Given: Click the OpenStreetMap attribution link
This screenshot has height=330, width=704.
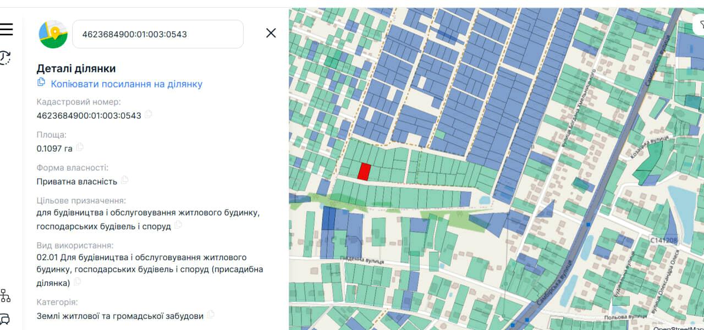Looking at the screenshot, I should pos(678,328).
